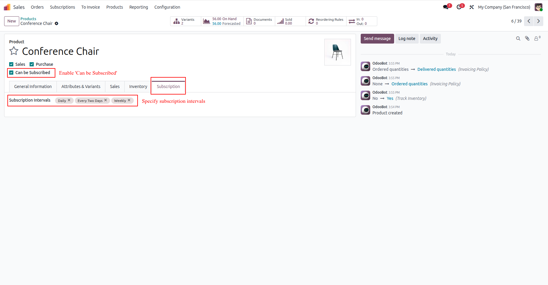Search messages with magnifier icon
The image size is (548, 285).
click(518, 39)
